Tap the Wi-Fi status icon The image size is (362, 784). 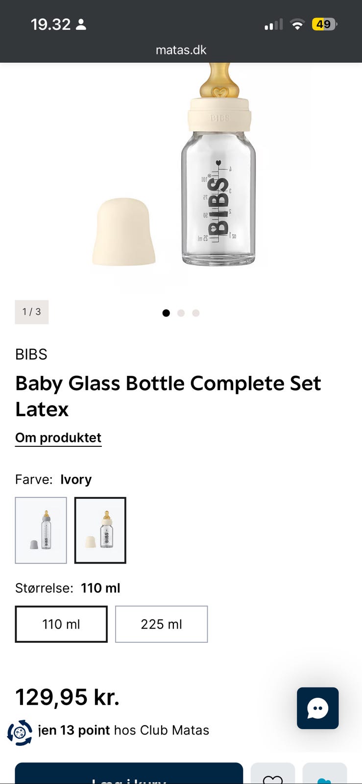pyautogui.click(x=297, y=24)
